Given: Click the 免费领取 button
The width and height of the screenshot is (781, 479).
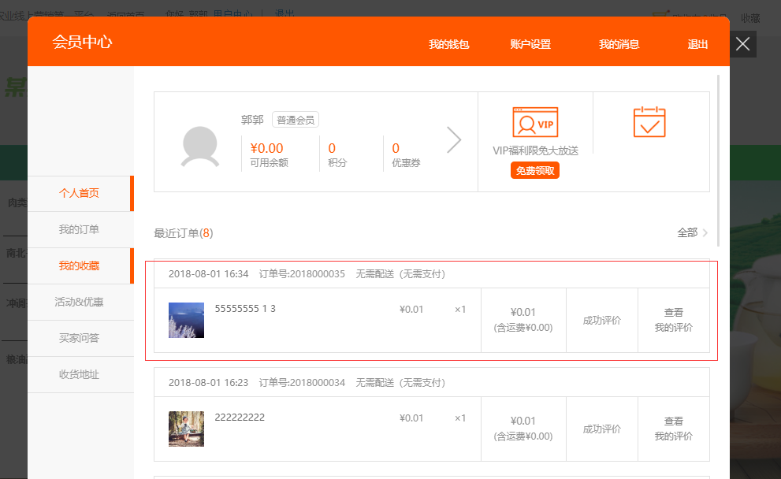Looking at the screenshot, I should 535,170.
